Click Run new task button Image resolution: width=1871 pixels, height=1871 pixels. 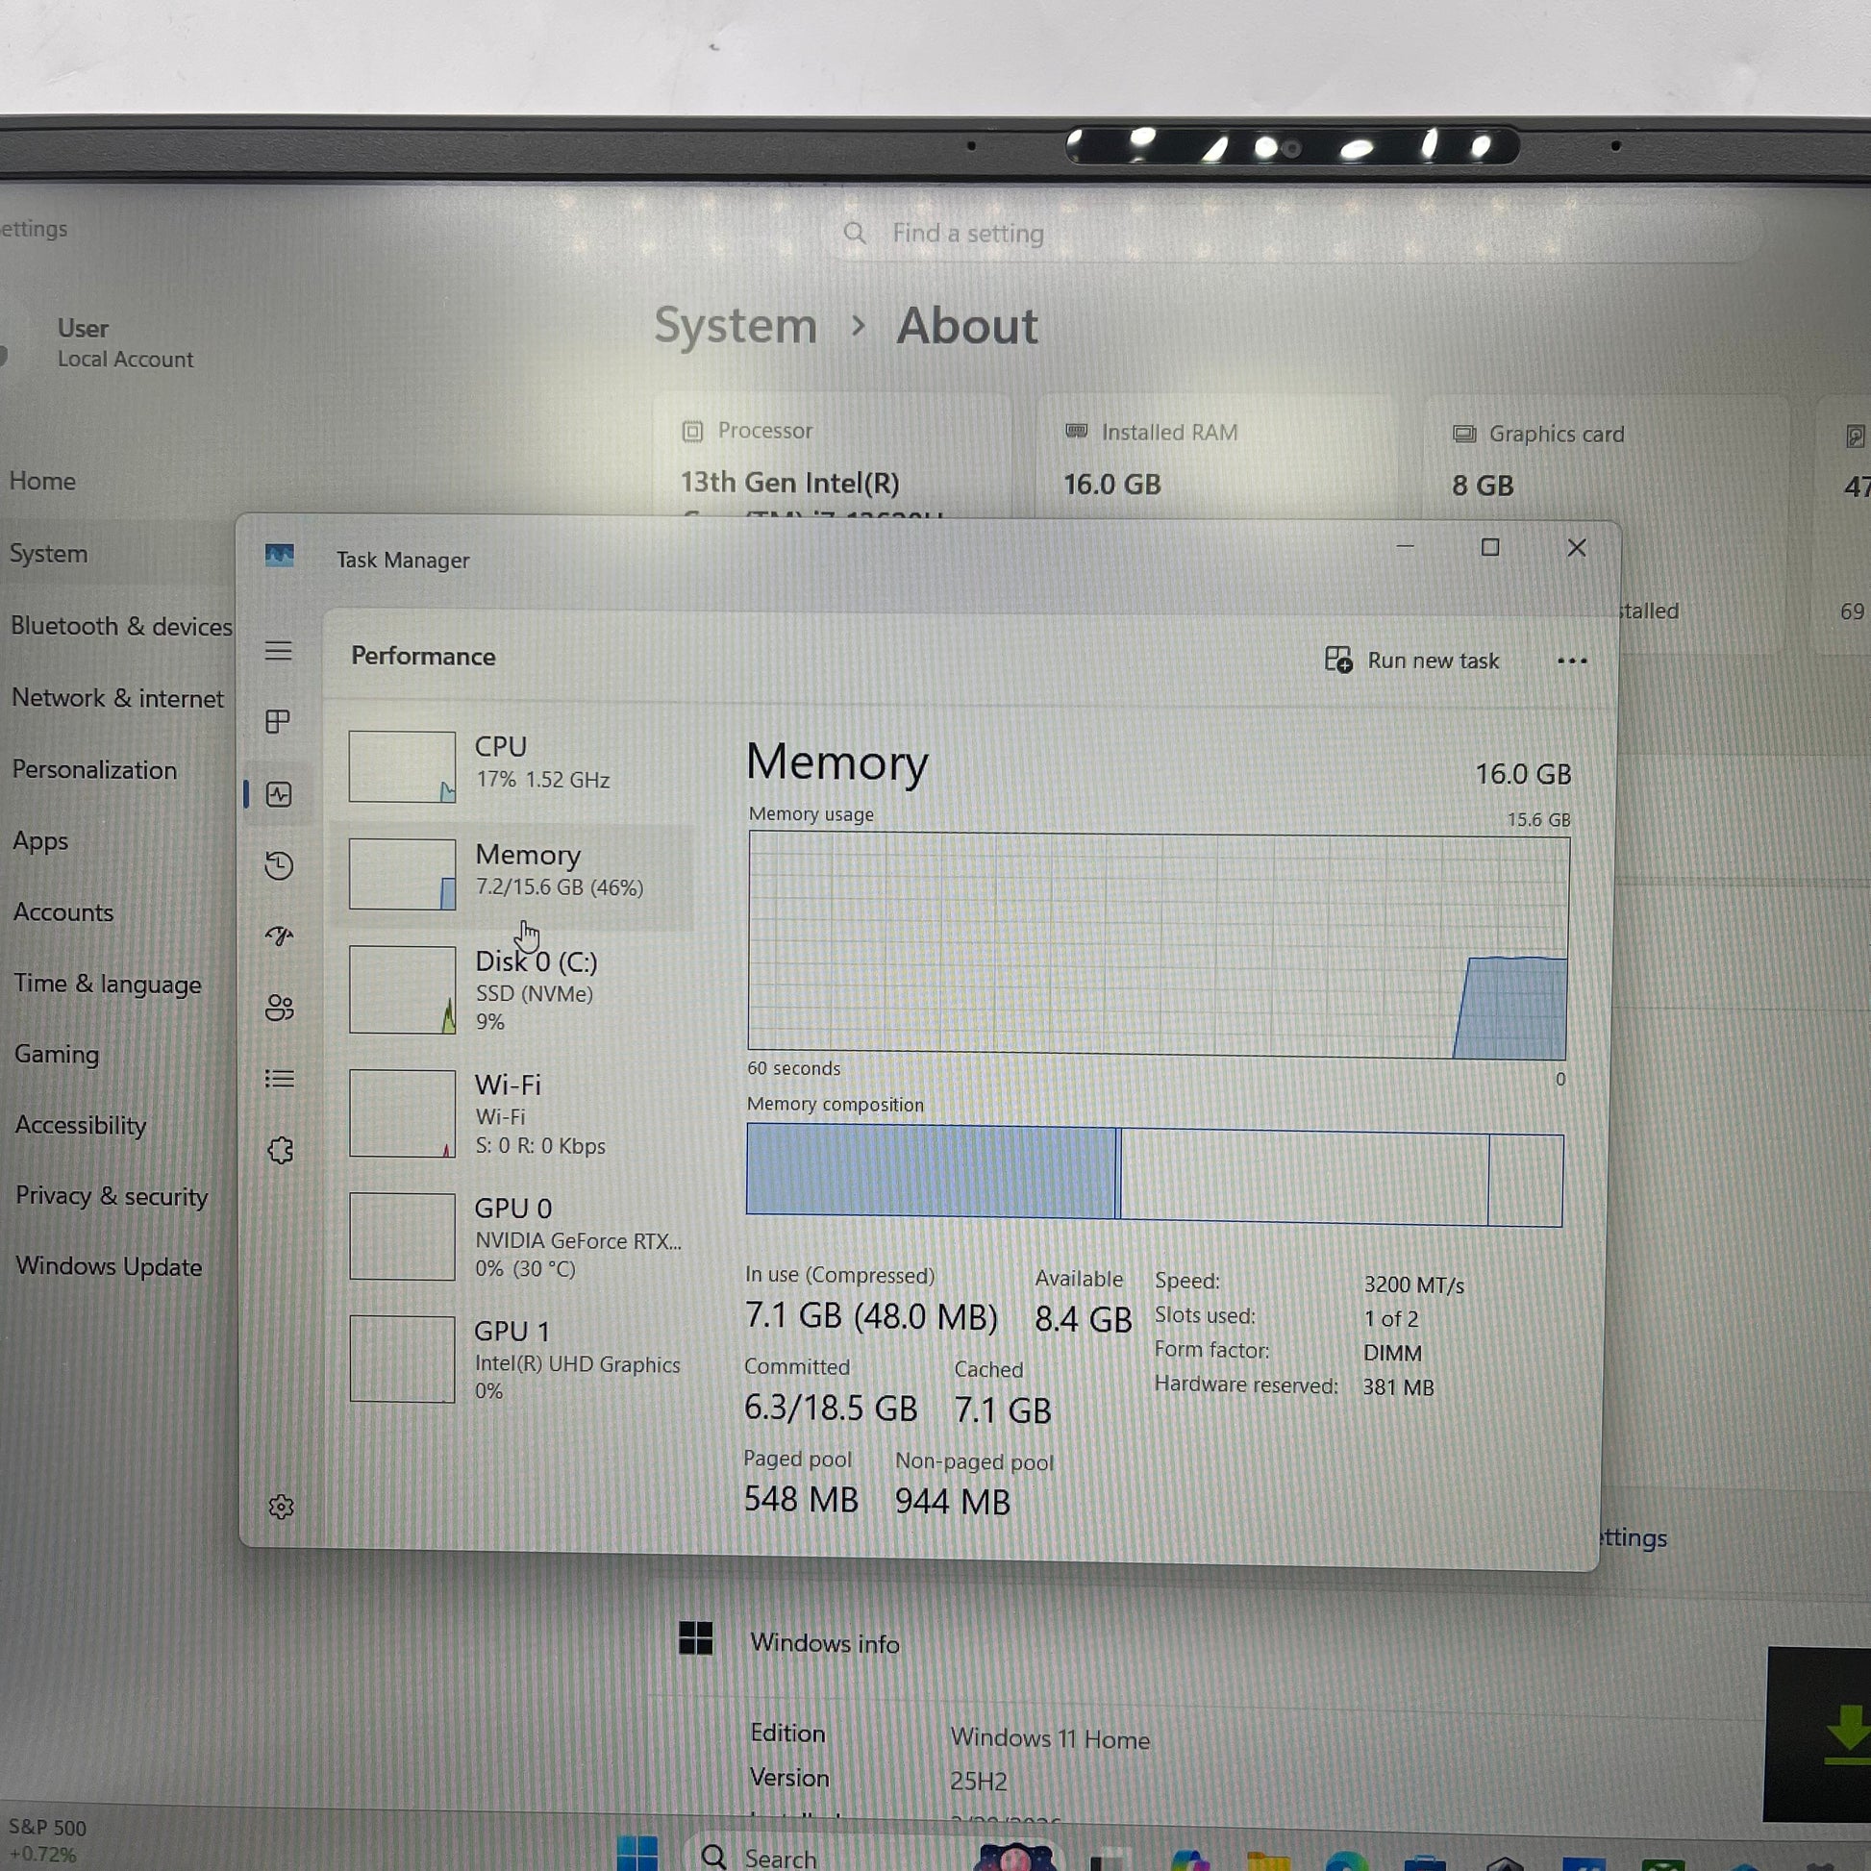click(x=1412, y=661)
